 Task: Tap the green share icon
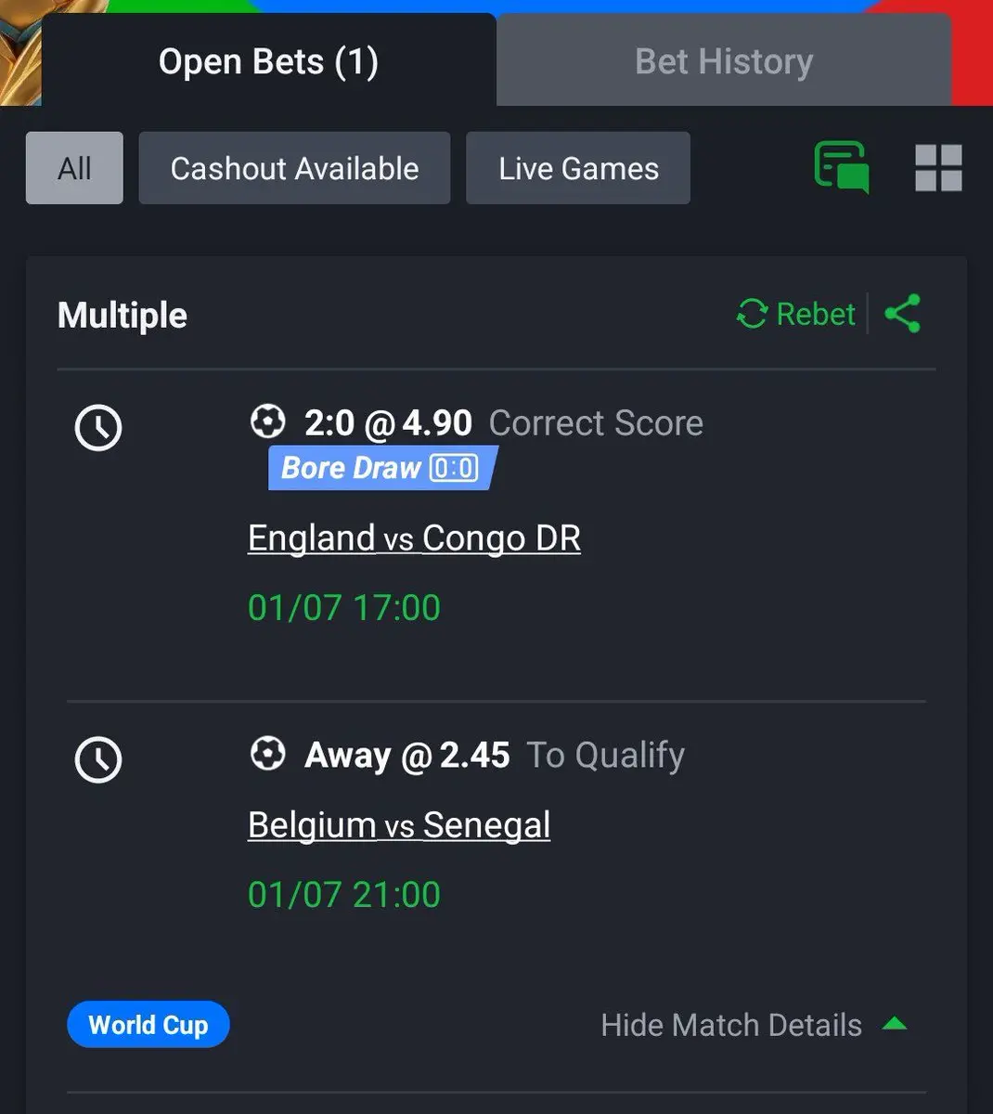pyautogui.click(x=903, y=314)
